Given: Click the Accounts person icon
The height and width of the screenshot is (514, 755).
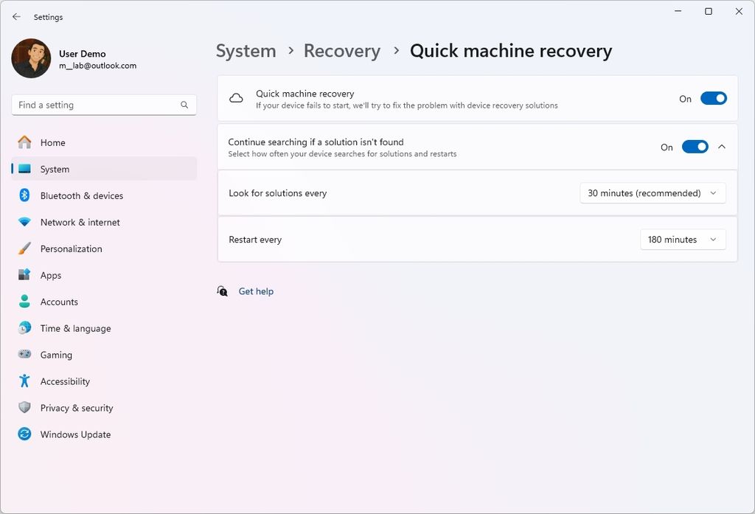Looking at the screenshot, I should pos(23,302).
